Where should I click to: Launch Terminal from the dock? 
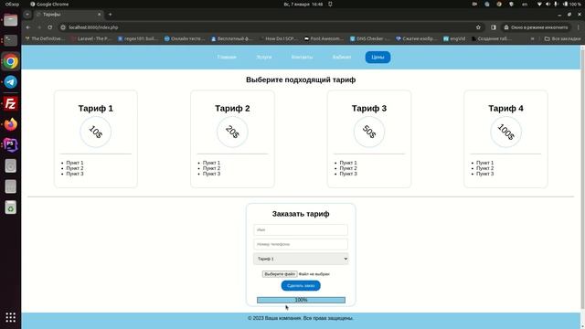10,40
